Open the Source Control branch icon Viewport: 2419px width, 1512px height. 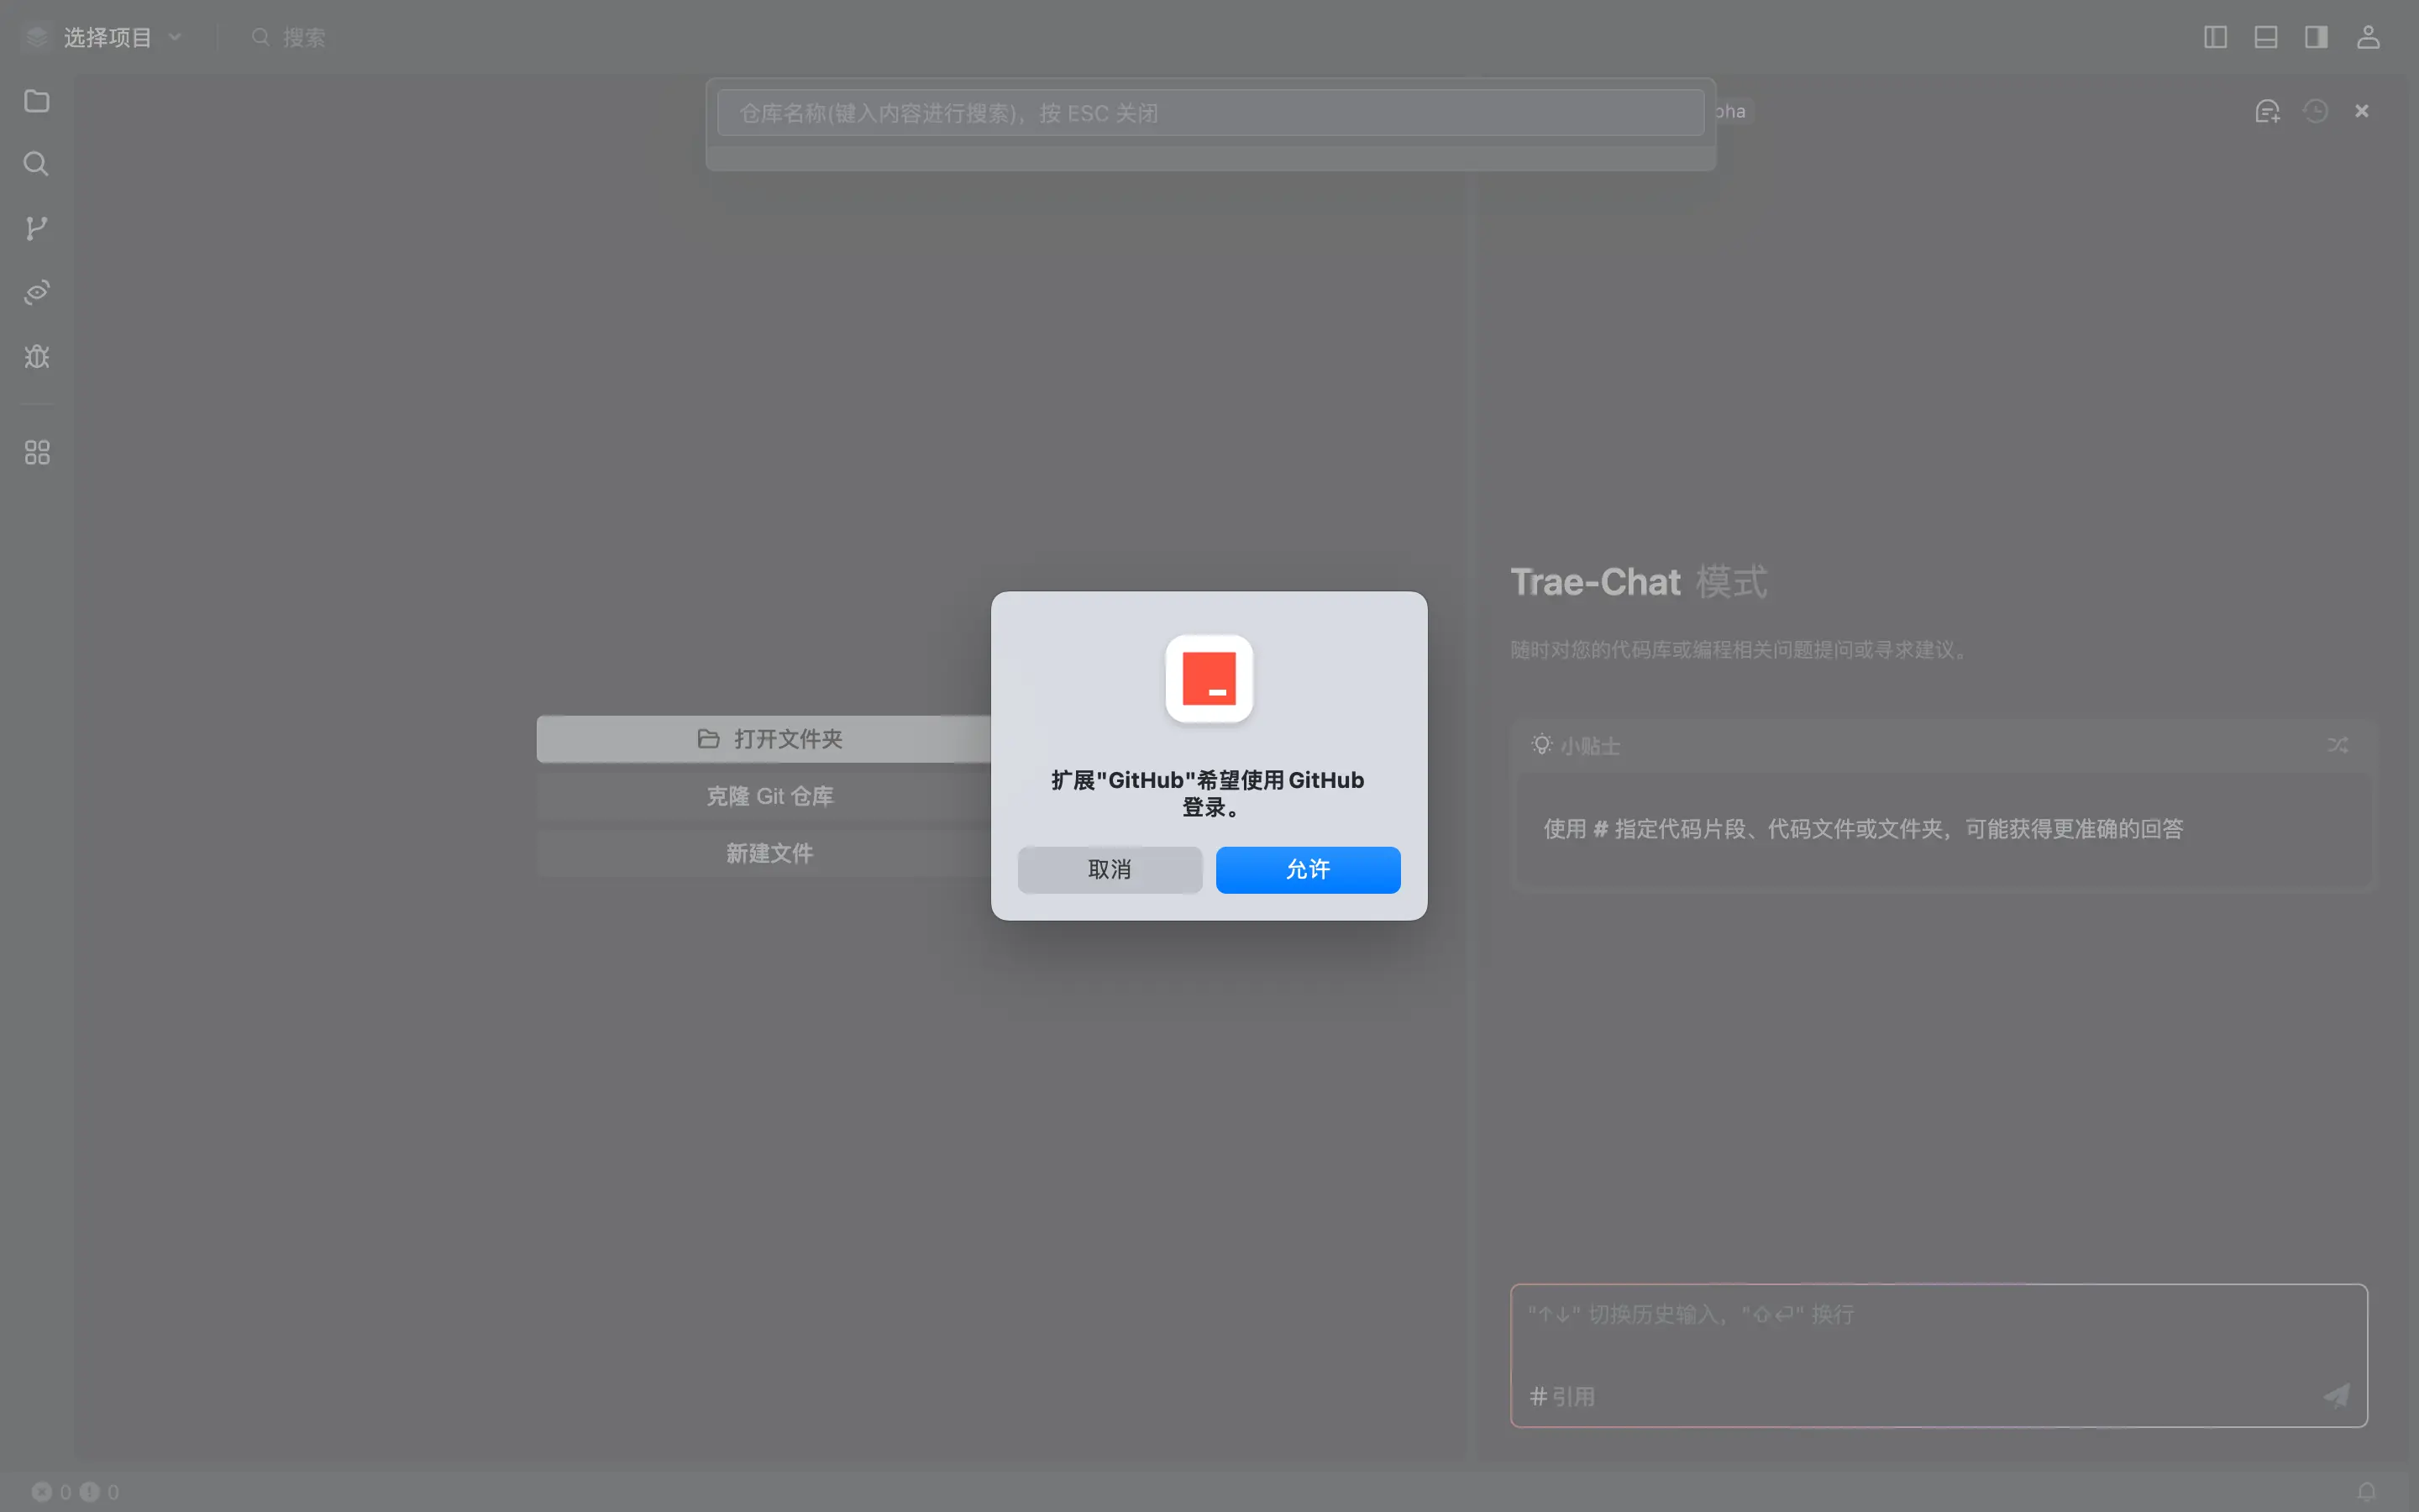coord(37,228)
